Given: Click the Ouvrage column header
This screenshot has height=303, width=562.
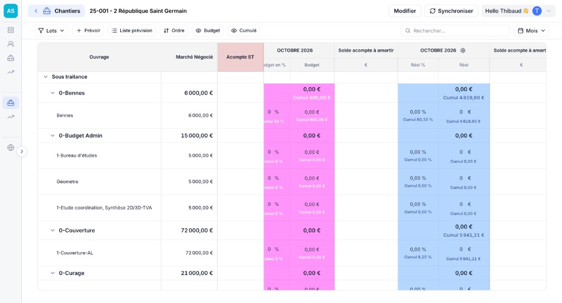Looking at the screenshot, I should point(99,57).
